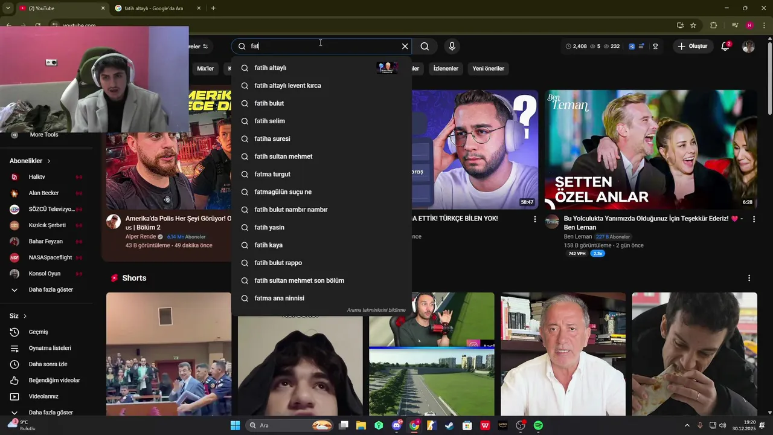Select the 'Mix'ler' filter chip
Image resolution: width=773 pixels, height=435 pixels.
(205, 68)
